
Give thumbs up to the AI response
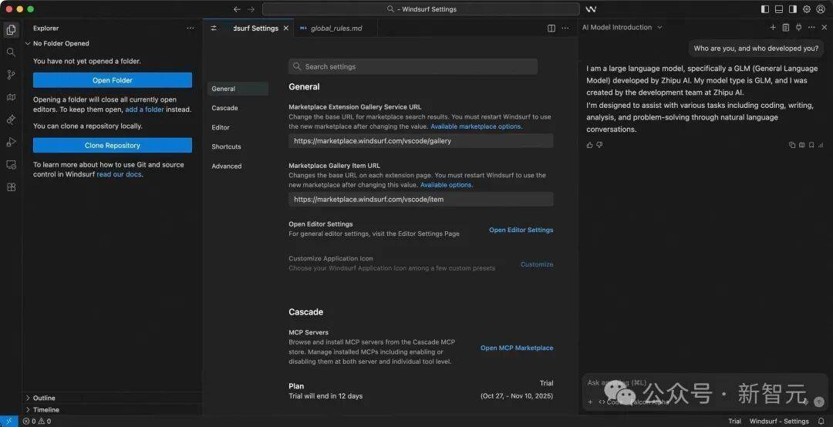tap(590, 145)
